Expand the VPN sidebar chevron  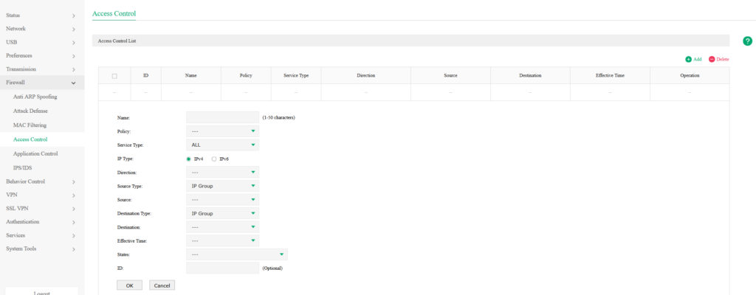(x=74, y=195)
